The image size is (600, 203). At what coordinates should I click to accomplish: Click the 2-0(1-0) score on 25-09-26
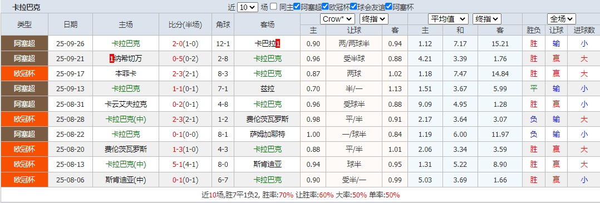[x=185, y=43]
